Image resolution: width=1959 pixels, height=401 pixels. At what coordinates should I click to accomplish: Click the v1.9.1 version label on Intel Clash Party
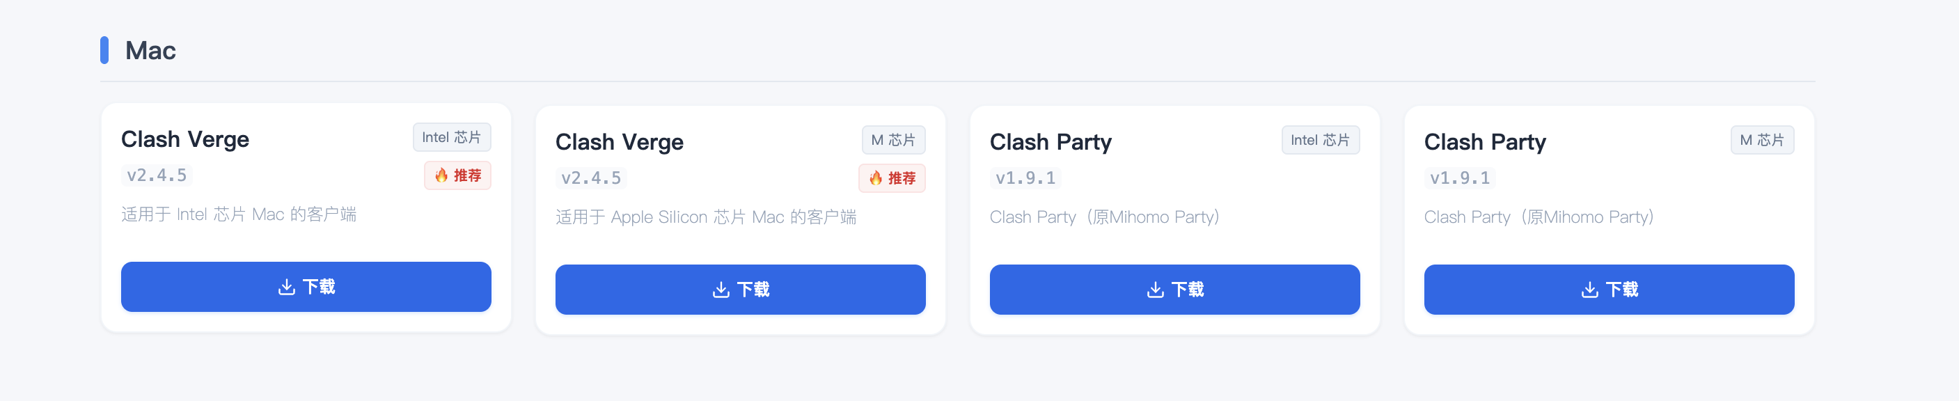1025,178
